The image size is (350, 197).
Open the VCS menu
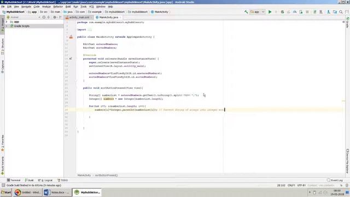pyautogui.click(x=91, y=7)
